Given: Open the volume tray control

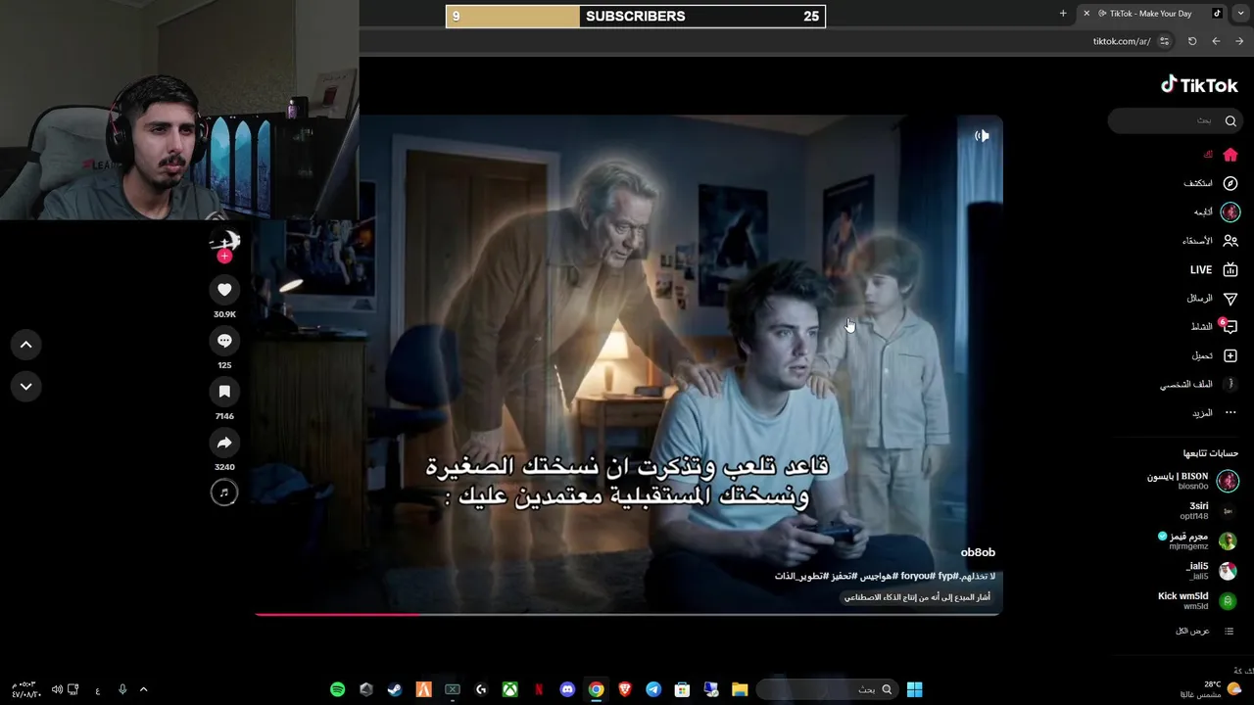Looking at the screenshot, I should (x=57, y=689).
